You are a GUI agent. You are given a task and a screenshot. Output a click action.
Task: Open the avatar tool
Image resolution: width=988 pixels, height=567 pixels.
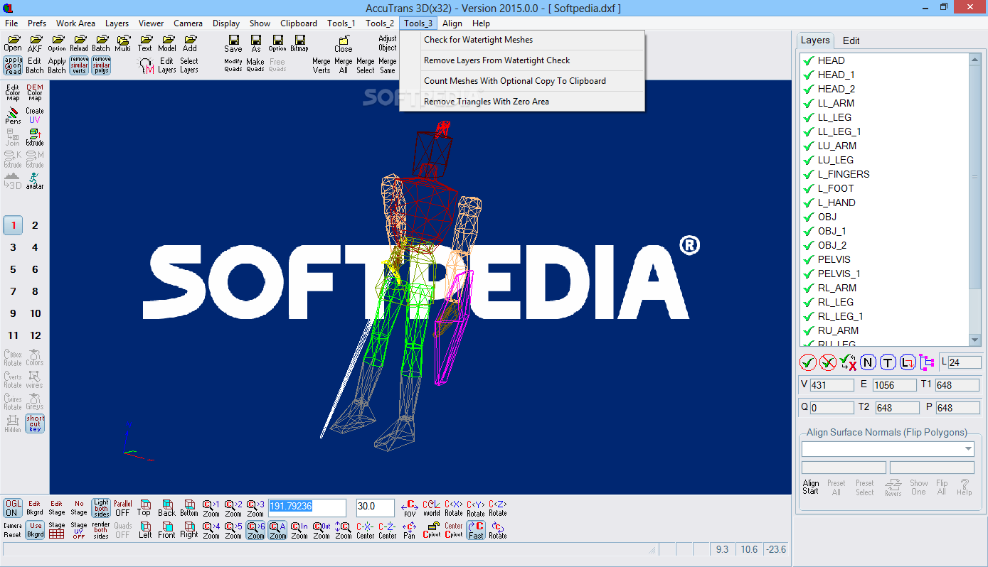35,181
